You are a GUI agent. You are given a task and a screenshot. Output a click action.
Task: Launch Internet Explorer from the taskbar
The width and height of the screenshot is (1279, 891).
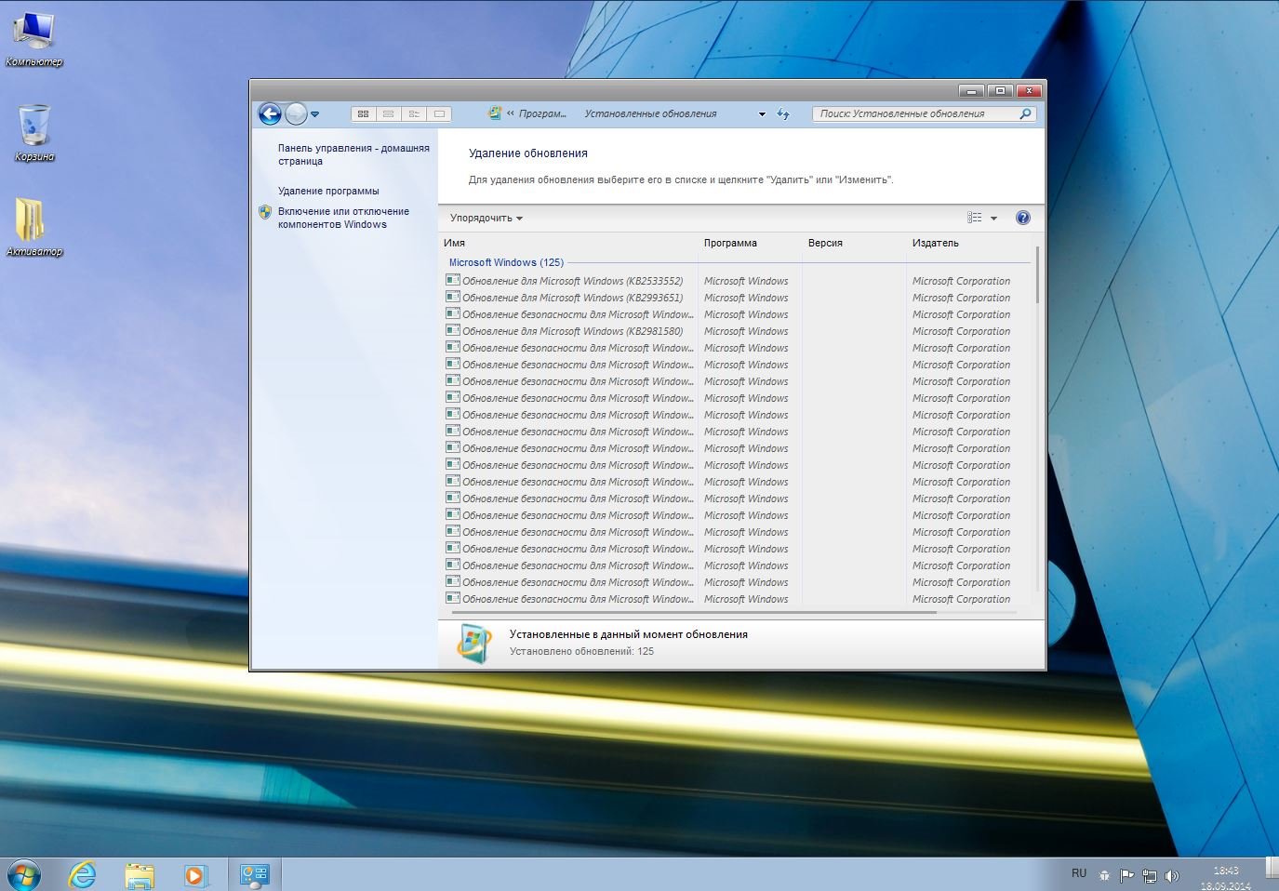(x=83, y=874)
